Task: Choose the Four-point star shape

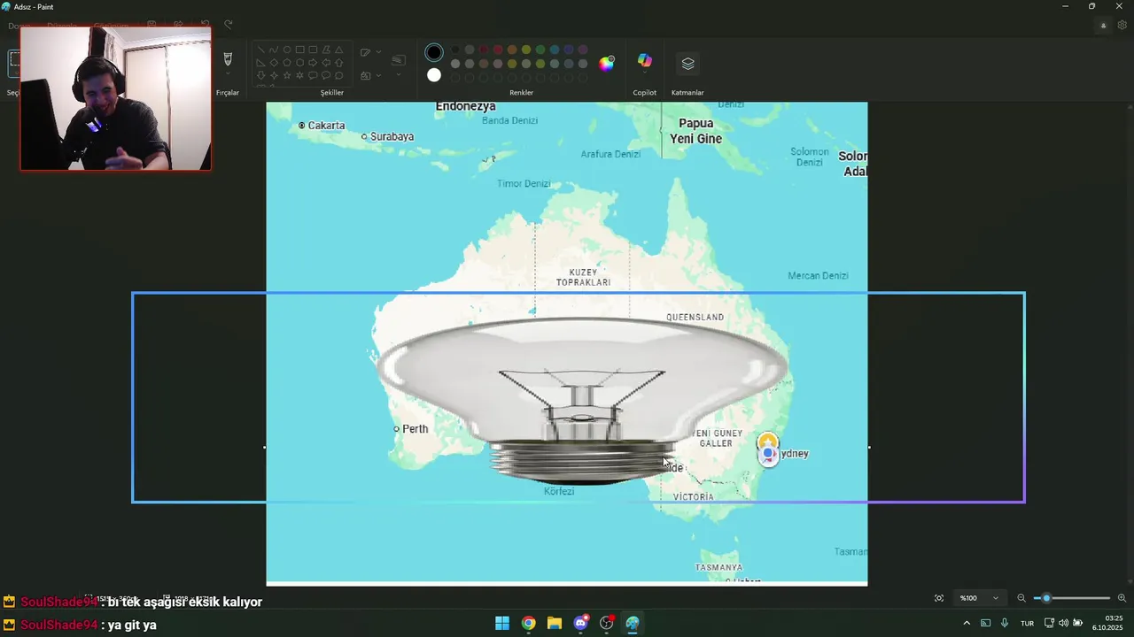Action: 274,75
